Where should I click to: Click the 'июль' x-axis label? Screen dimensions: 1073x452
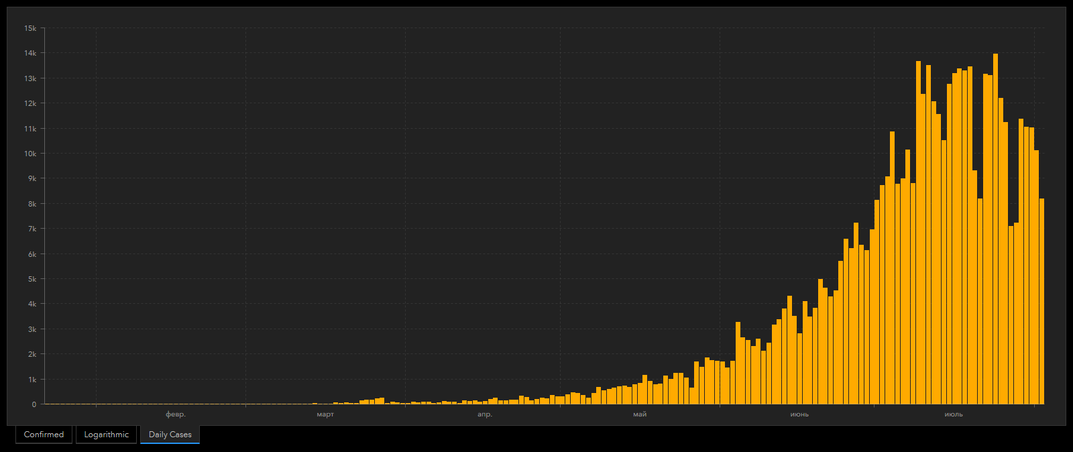pyautogui.click(x=954, y=414)
